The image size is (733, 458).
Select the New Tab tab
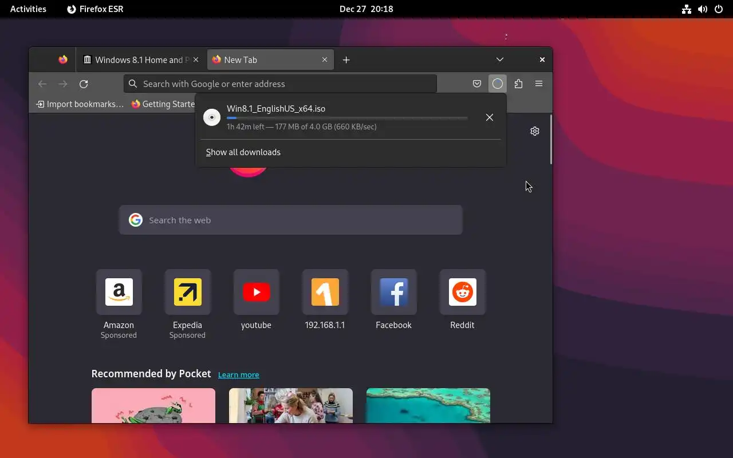(270, 60)
